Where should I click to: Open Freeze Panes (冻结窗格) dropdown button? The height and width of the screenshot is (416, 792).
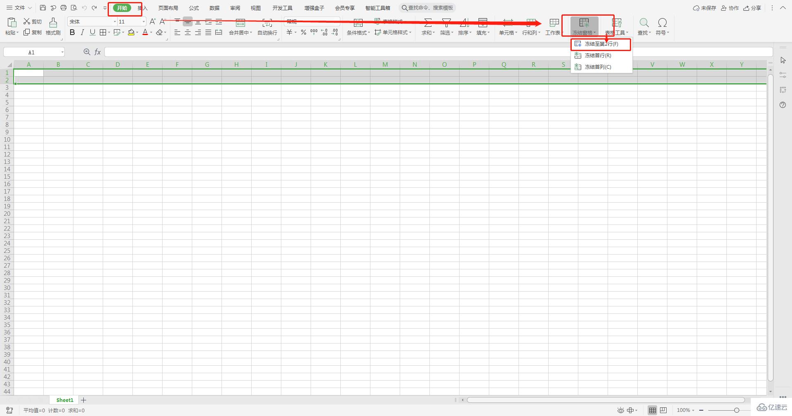(584, 27)
